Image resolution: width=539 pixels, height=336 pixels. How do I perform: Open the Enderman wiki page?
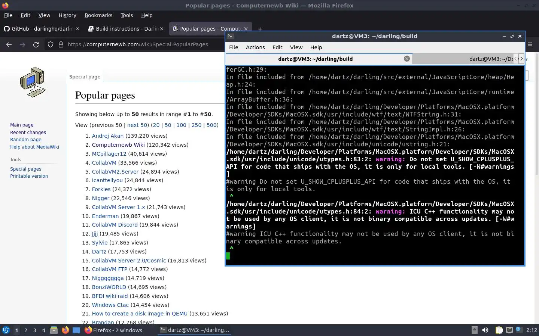coord(105,216)
